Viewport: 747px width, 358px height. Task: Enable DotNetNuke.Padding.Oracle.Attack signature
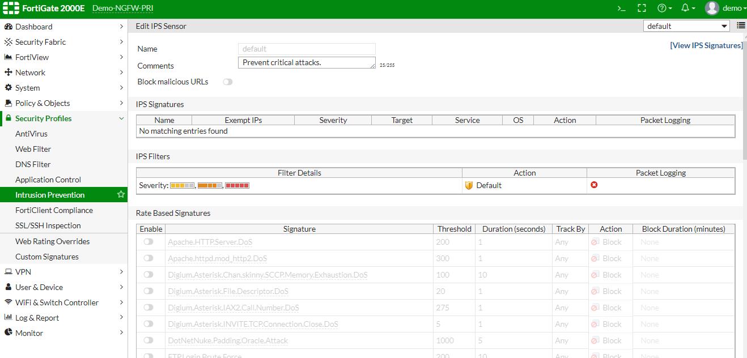point(148,340)
